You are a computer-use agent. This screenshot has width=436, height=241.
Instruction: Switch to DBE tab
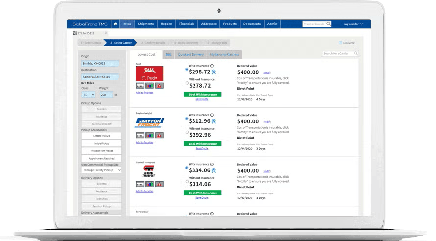(169, 54)
